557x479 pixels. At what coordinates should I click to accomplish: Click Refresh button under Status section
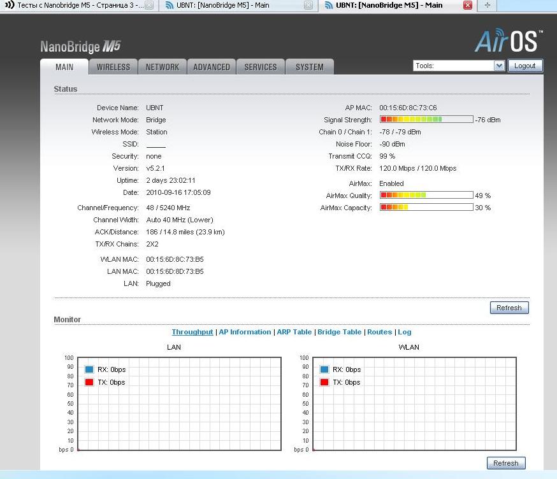509,308
